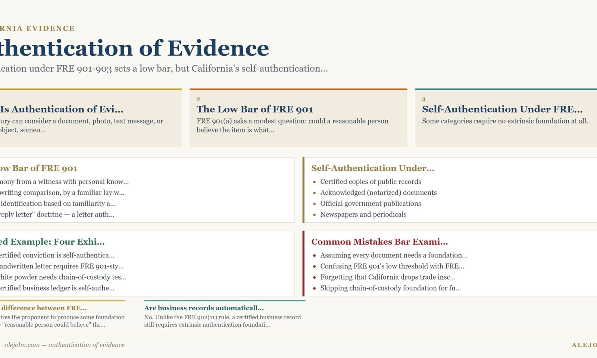597x358 pixels.
Task: Select the 'Self-Authentication Under...' panel heading
Action: 373,168
